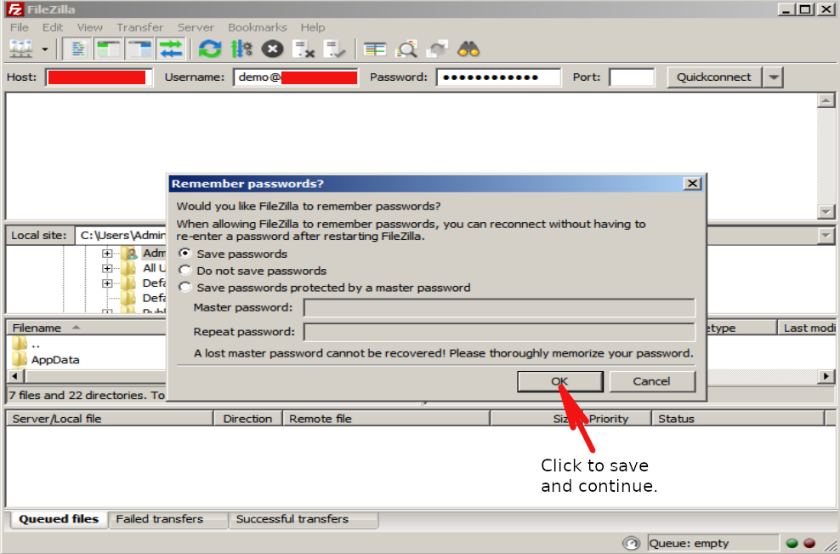Toggle the message log display icon
Screen dimensions: 840x554
(77, 49)
